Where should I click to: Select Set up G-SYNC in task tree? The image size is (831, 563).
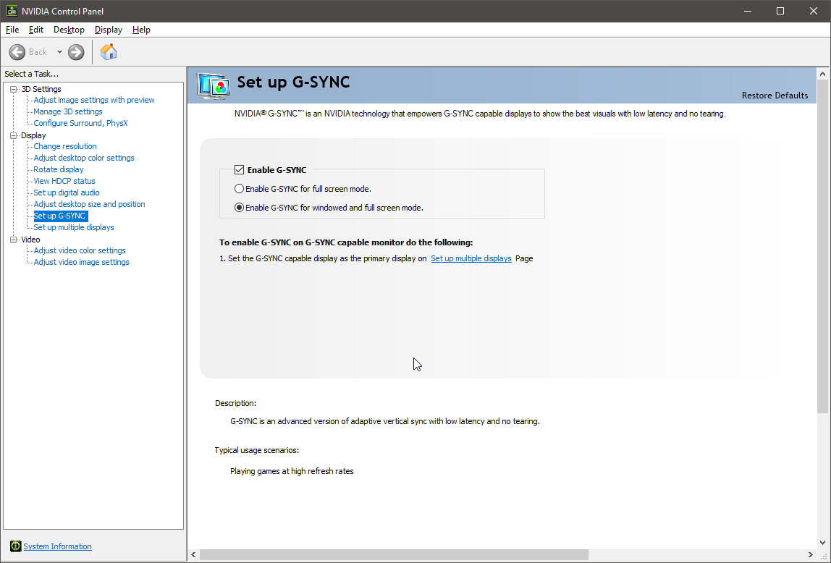[x=59, y=216]
